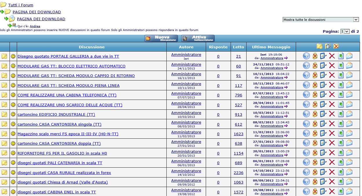Click the green-arrow page icon for RIFORNITORE FS row
Screen dimensions: 362x196
click(341, 153)
